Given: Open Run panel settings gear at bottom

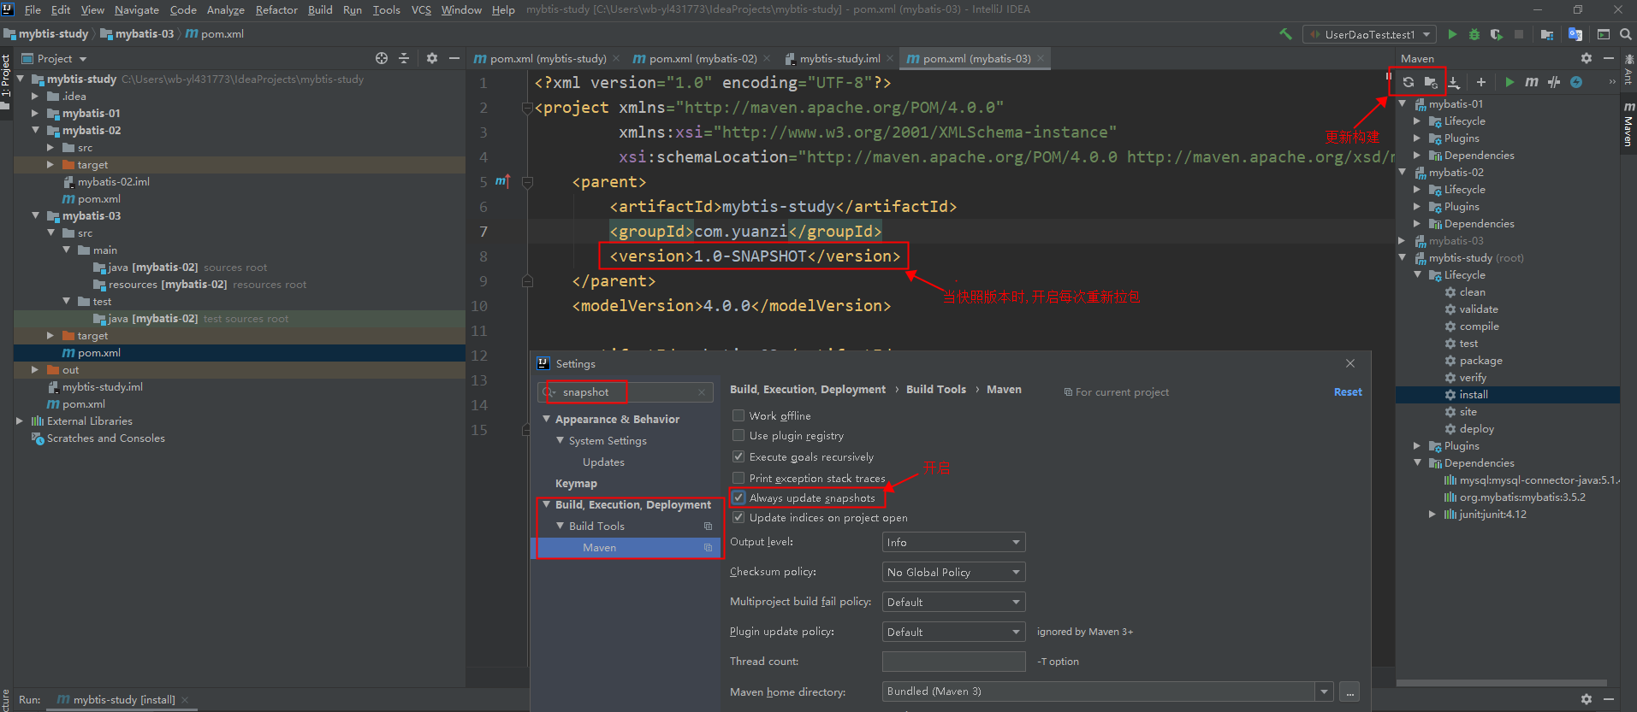Looking at the screenshot, I should click(1587, 699).
